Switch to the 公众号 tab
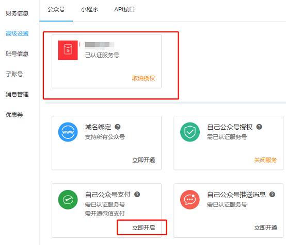Image resolution: width=286 pixels, height=245 pixels. pos(56,9)
